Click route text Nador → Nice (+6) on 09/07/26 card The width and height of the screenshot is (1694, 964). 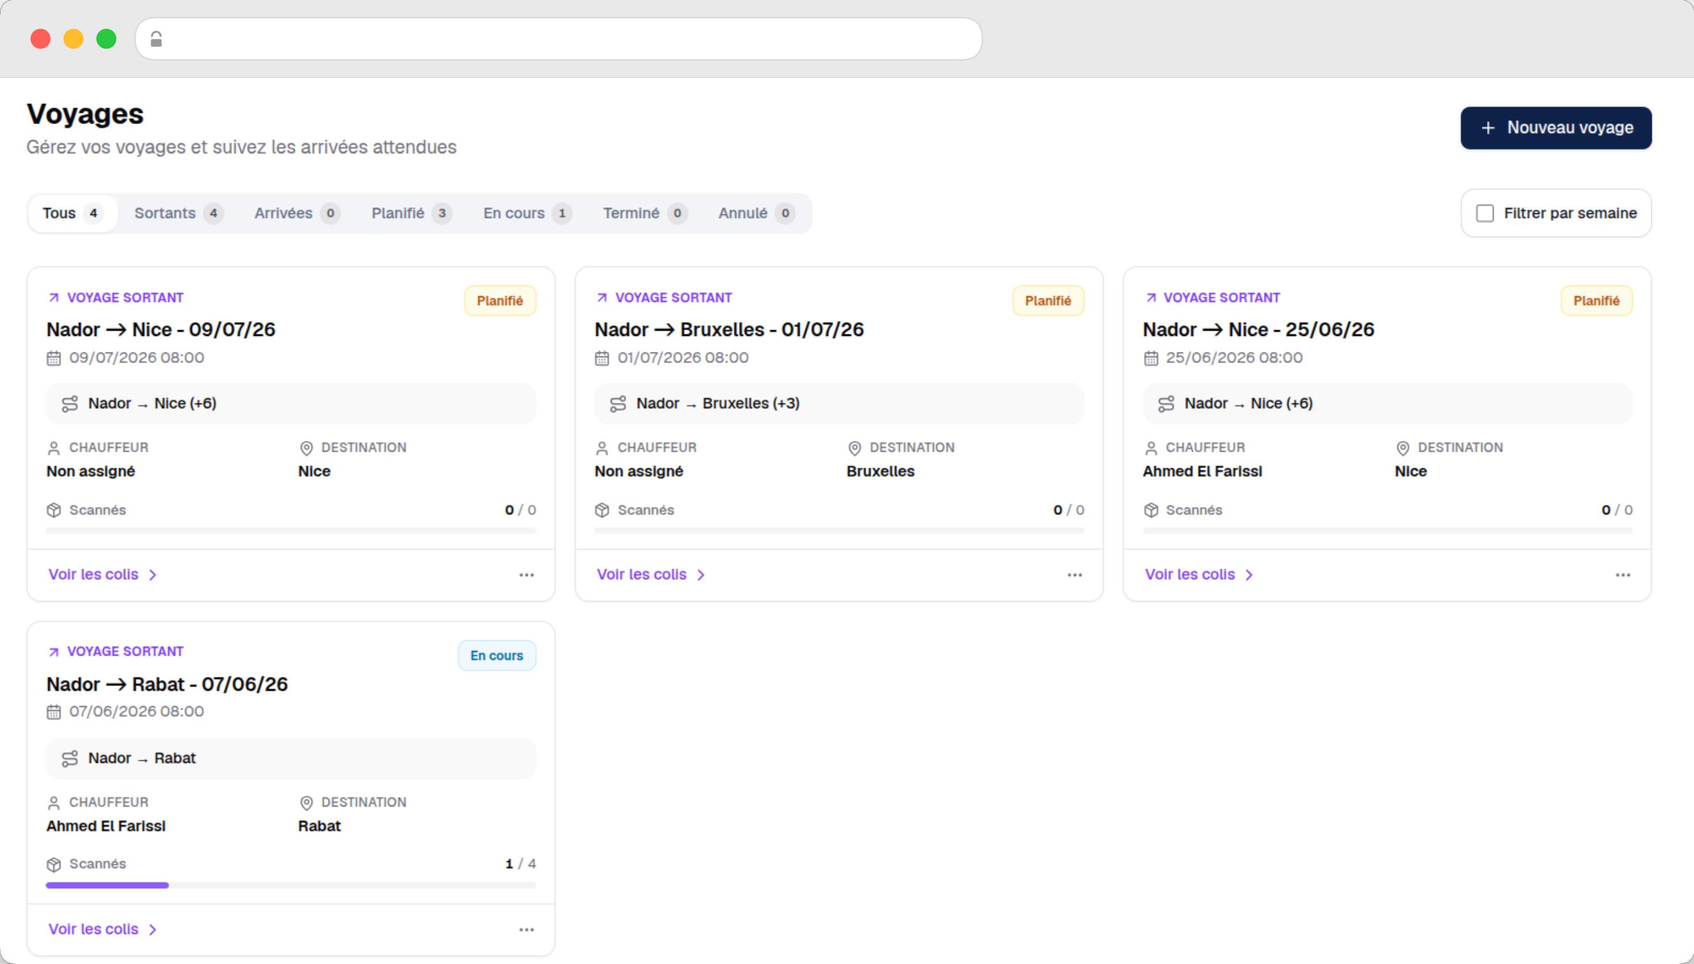(152, 404)
